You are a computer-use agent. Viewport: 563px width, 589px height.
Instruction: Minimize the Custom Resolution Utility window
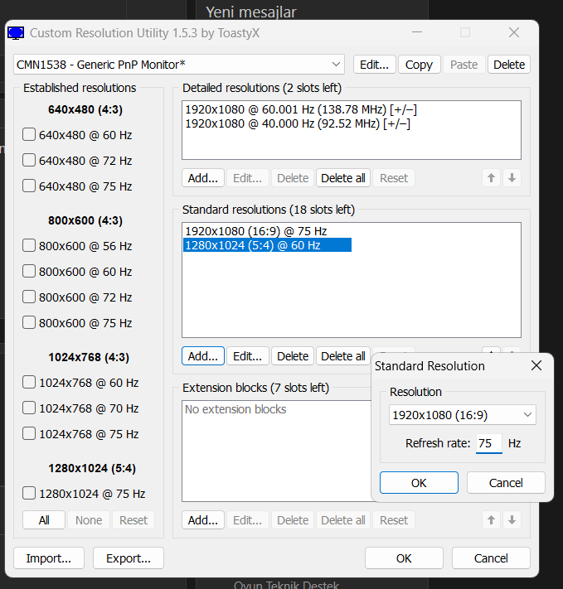(417, 32)
